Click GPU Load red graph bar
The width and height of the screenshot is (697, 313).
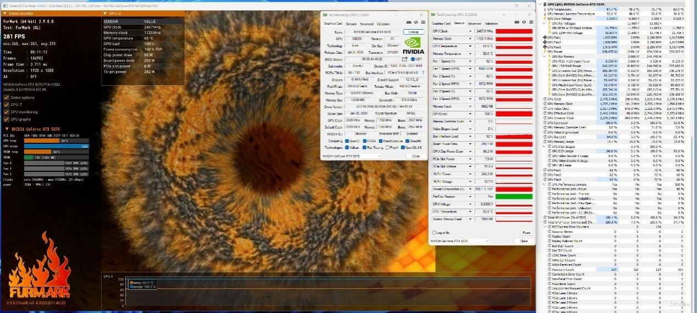(x=514, y=114)
